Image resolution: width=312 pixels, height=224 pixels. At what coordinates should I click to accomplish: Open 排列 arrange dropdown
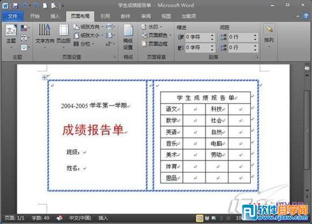point(269,36)
